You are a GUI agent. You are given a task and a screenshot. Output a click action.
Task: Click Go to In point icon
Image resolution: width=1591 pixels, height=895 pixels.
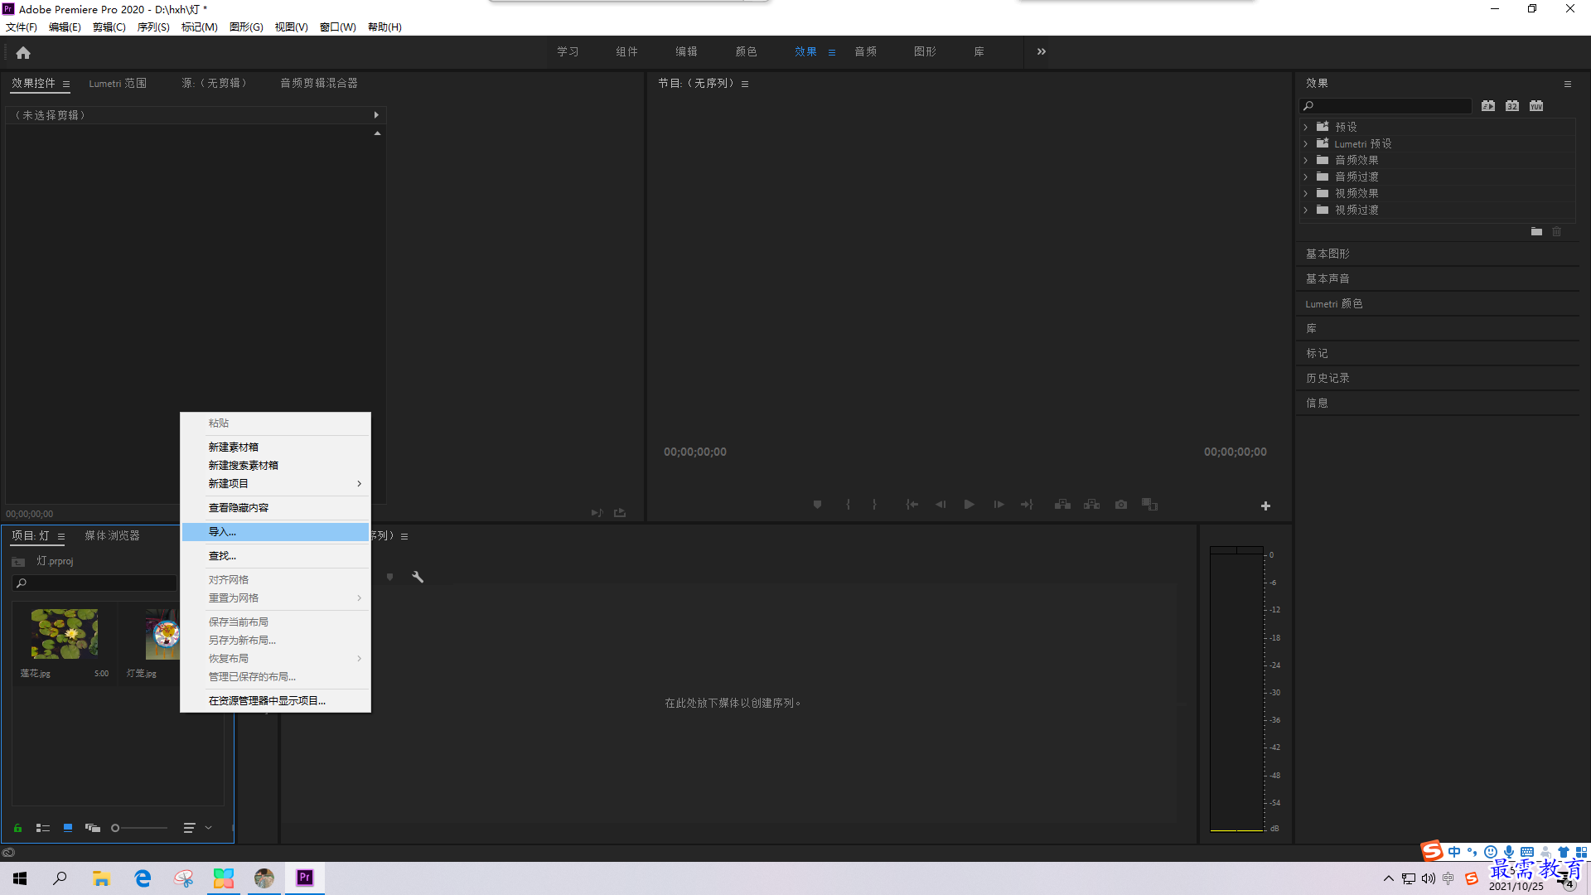pos(912,505)
